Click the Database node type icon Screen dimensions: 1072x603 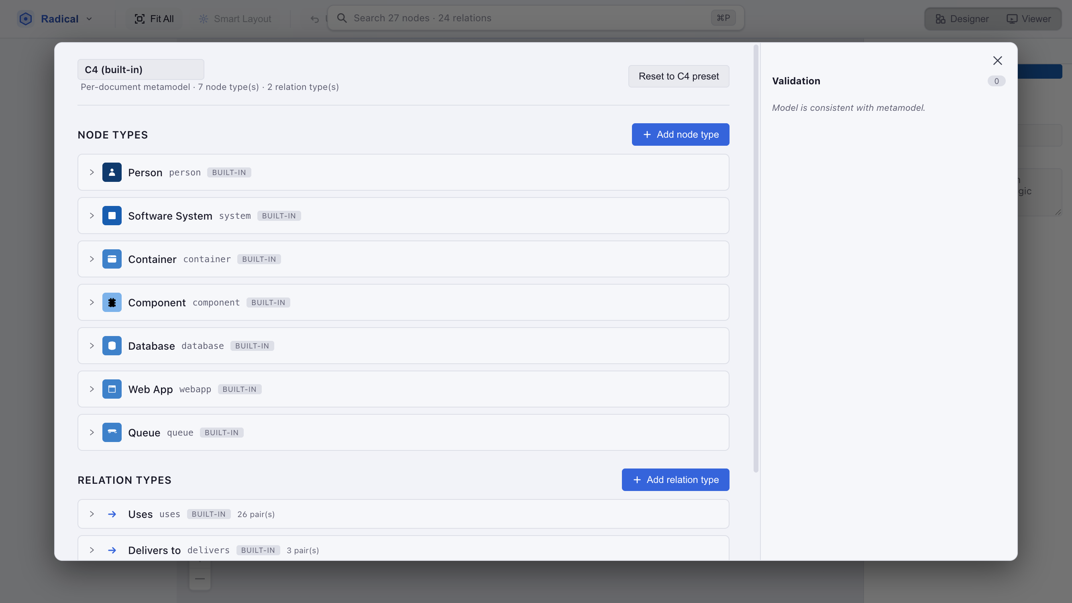[112, 346]
